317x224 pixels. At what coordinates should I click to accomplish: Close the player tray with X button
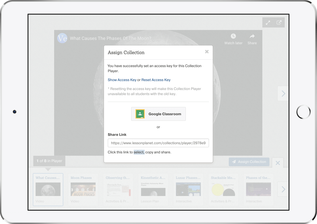(x=278, y=163)
